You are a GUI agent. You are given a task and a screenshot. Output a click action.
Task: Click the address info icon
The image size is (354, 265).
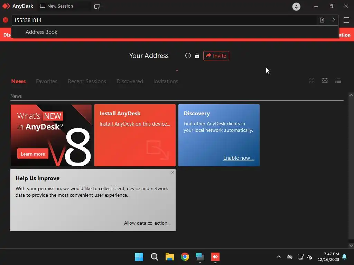point(188,56)
